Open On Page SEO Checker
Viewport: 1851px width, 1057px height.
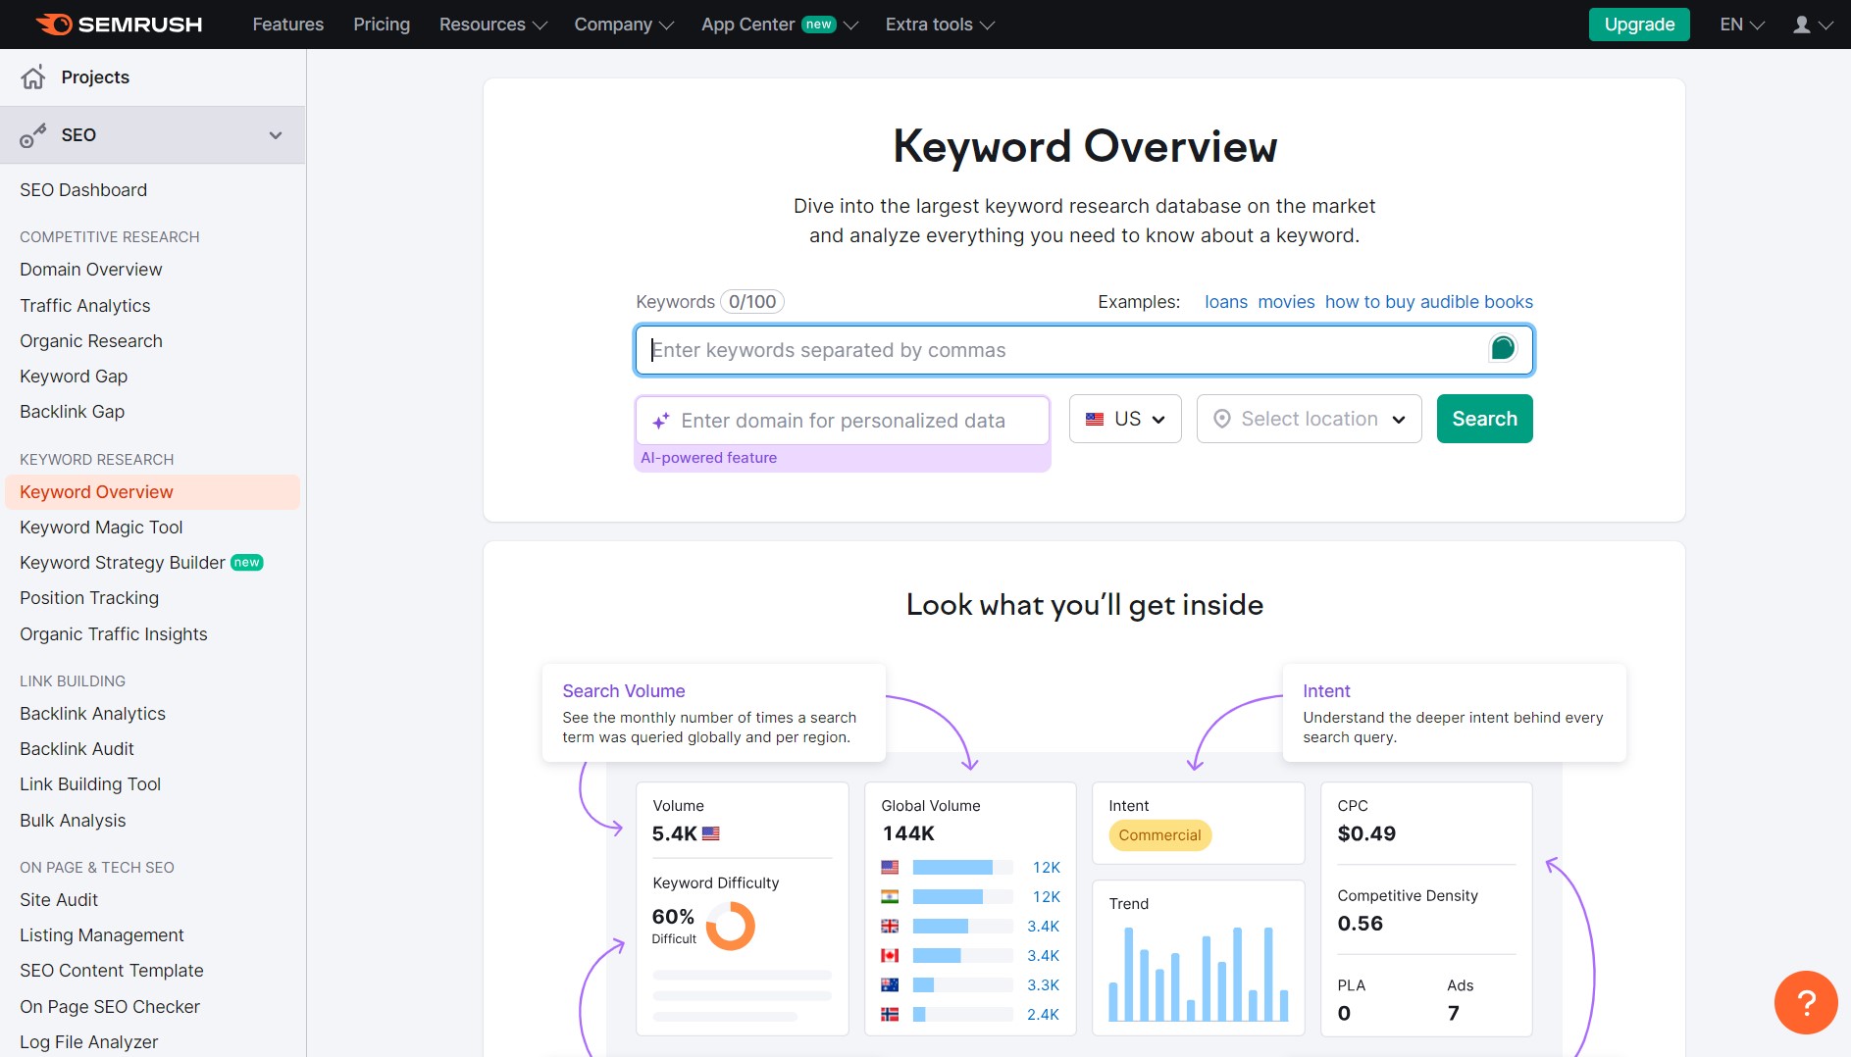(x=110, y=1007)
